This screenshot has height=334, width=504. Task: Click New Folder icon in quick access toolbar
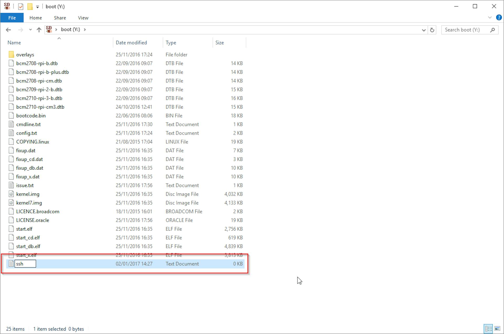click(x=30, y=7)
